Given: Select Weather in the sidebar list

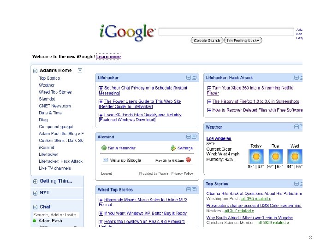Looking at the screenshot, I should click(47, 85).
